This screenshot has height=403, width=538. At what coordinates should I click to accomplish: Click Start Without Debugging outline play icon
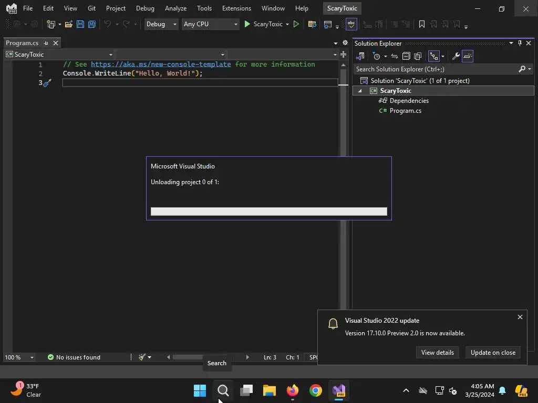296,24
